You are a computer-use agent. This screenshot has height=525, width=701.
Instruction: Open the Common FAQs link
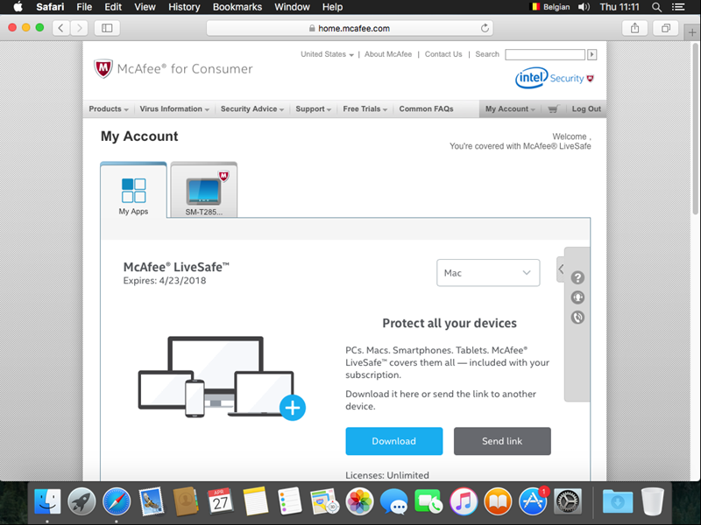click(x=426, y=108)
